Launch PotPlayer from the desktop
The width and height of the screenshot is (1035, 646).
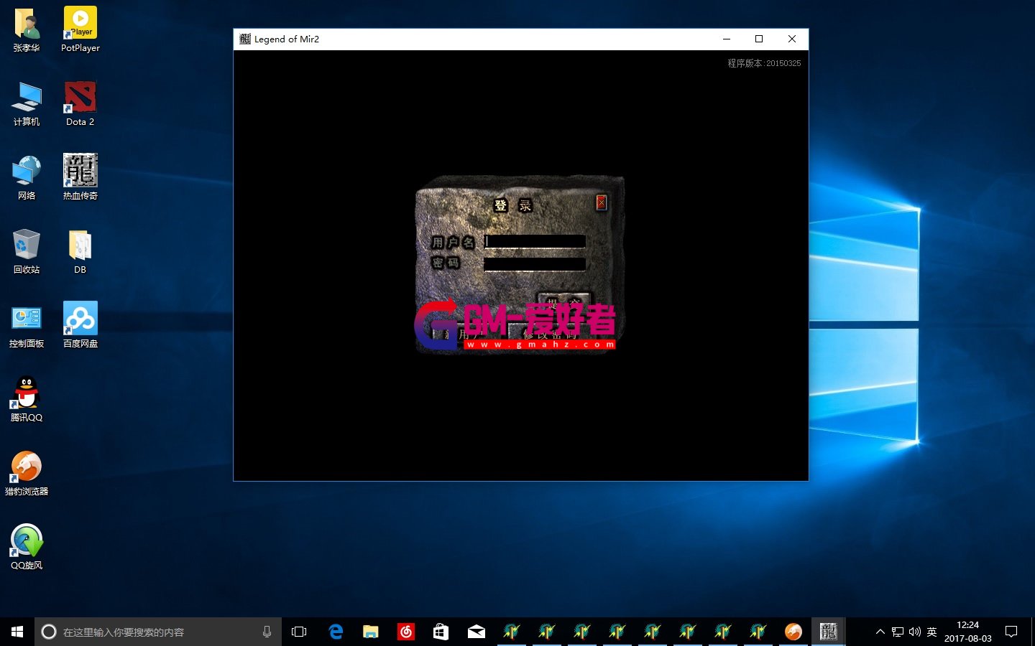[x=80, y=30]
